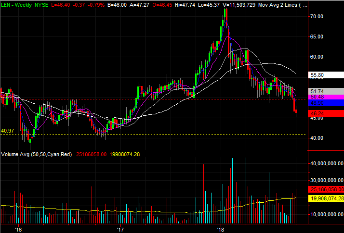Select the red 25,186,058.00 volume axis tag
Viewport: 344px width, 233px height.
(326, 189)
